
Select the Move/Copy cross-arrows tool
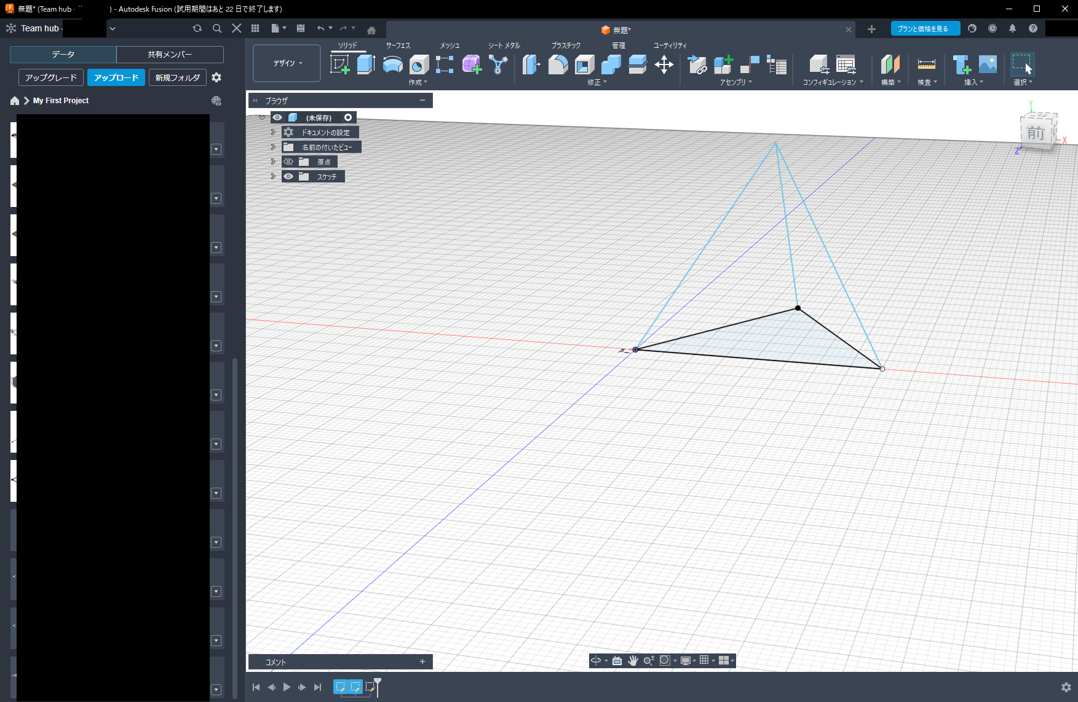[664, 64]
